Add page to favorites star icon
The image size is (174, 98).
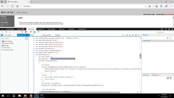coord(150,6)
